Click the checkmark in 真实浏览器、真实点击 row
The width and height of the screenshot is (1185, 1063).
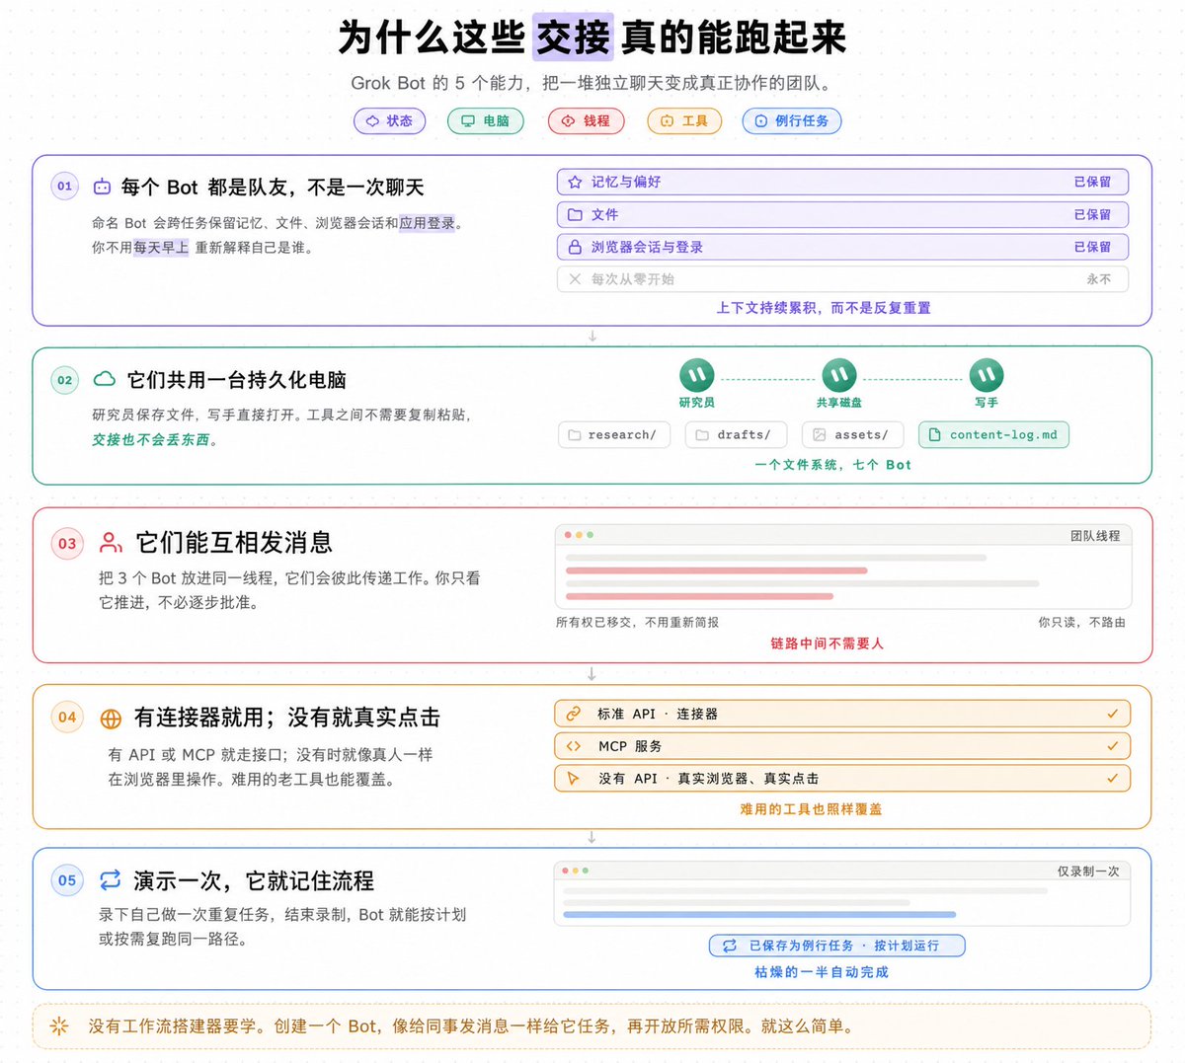coord(1113,779)
